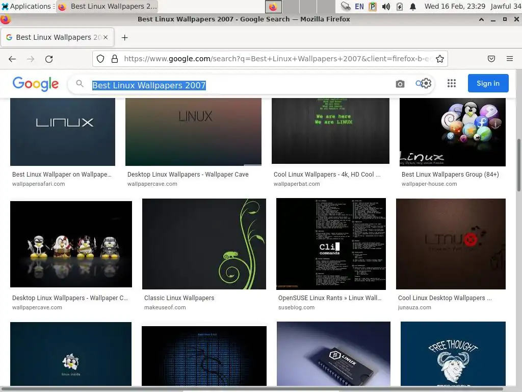Reload the current page
Image resolution: width=522 pixels, height=392 pixels.
click(49, 59)
